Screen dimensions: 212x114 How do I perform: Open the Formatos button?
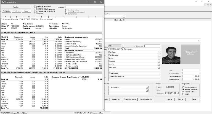[x=6, y=11]
